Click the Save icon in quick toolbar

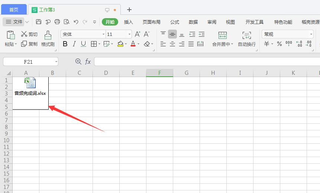pyautogui.click(x=39, y=22)
